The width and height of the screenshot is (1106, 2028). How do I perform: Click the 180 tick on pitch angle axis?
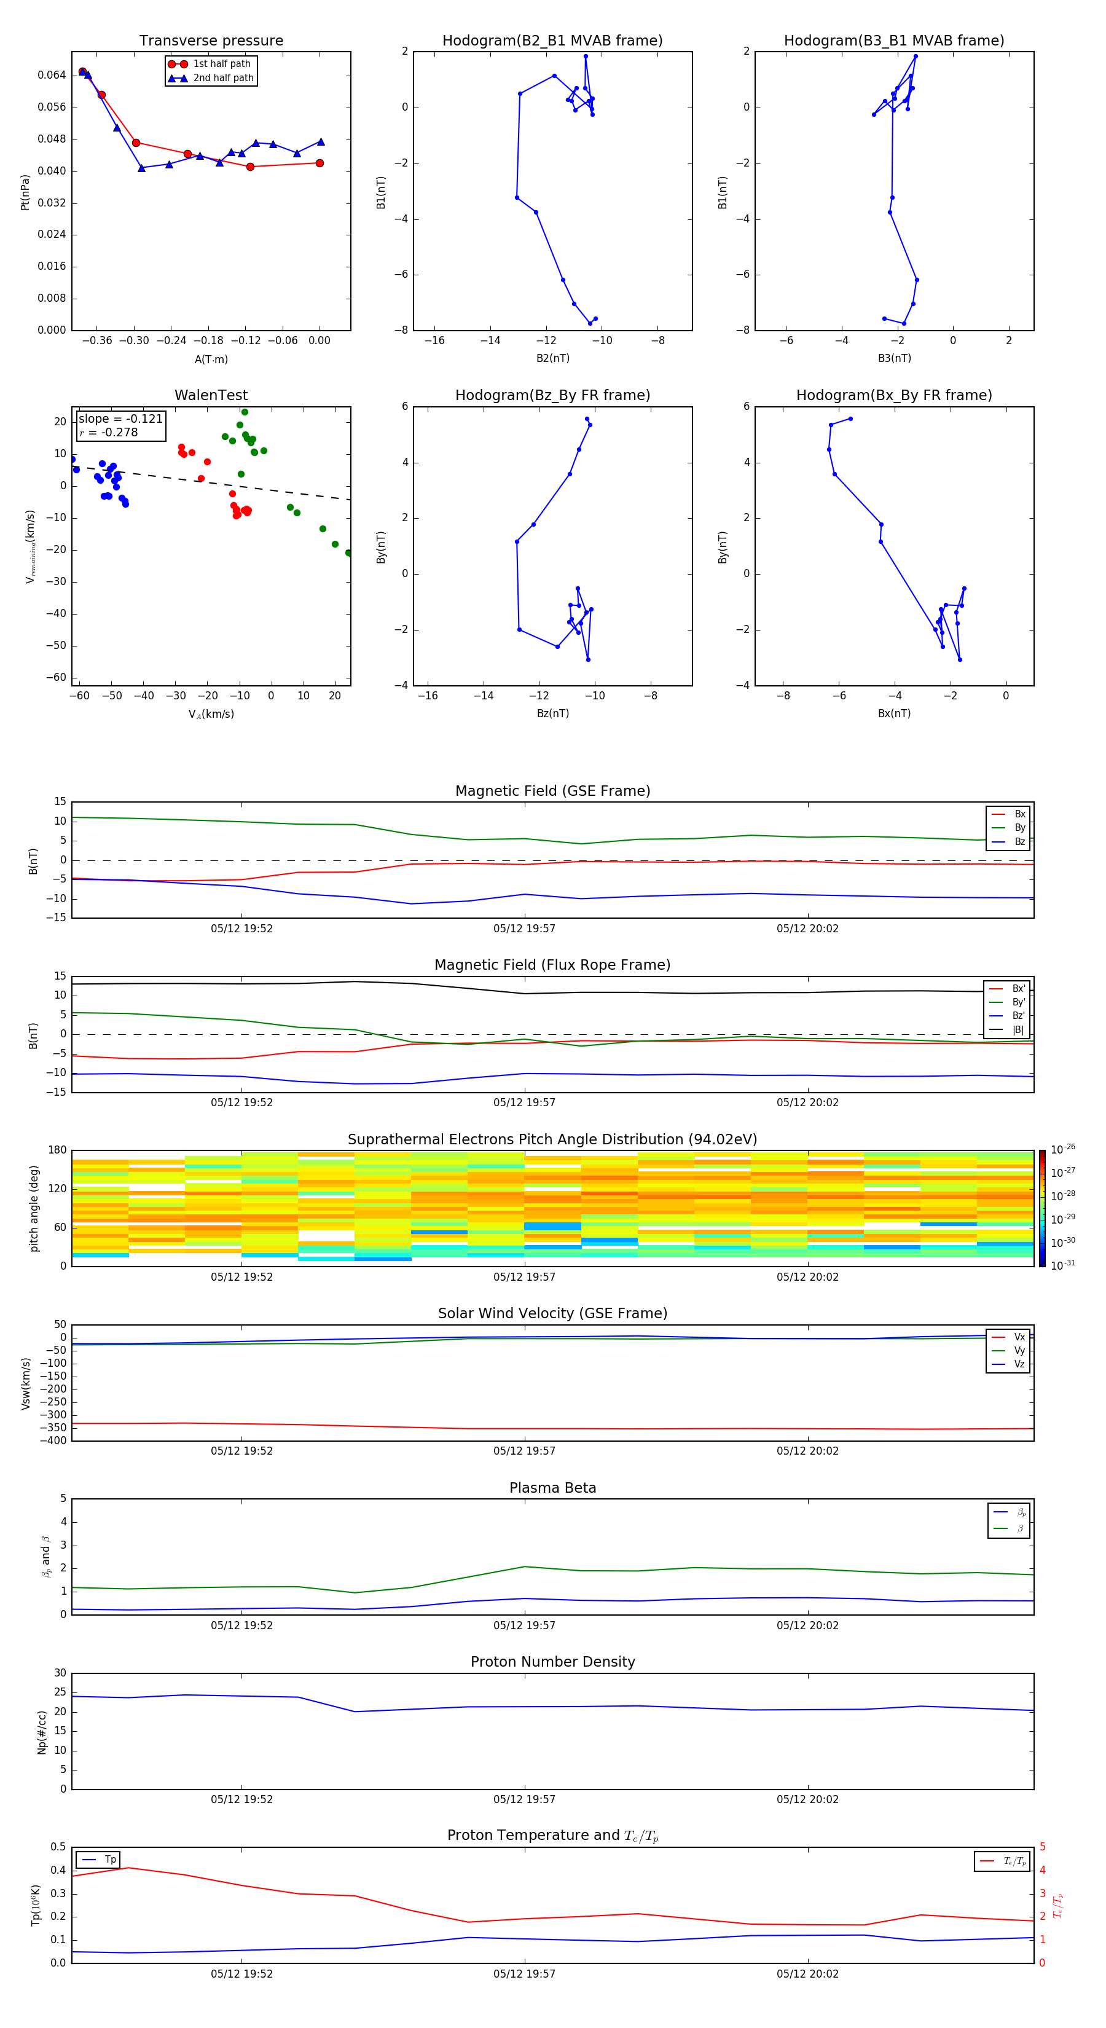[x=58, y=1150]
